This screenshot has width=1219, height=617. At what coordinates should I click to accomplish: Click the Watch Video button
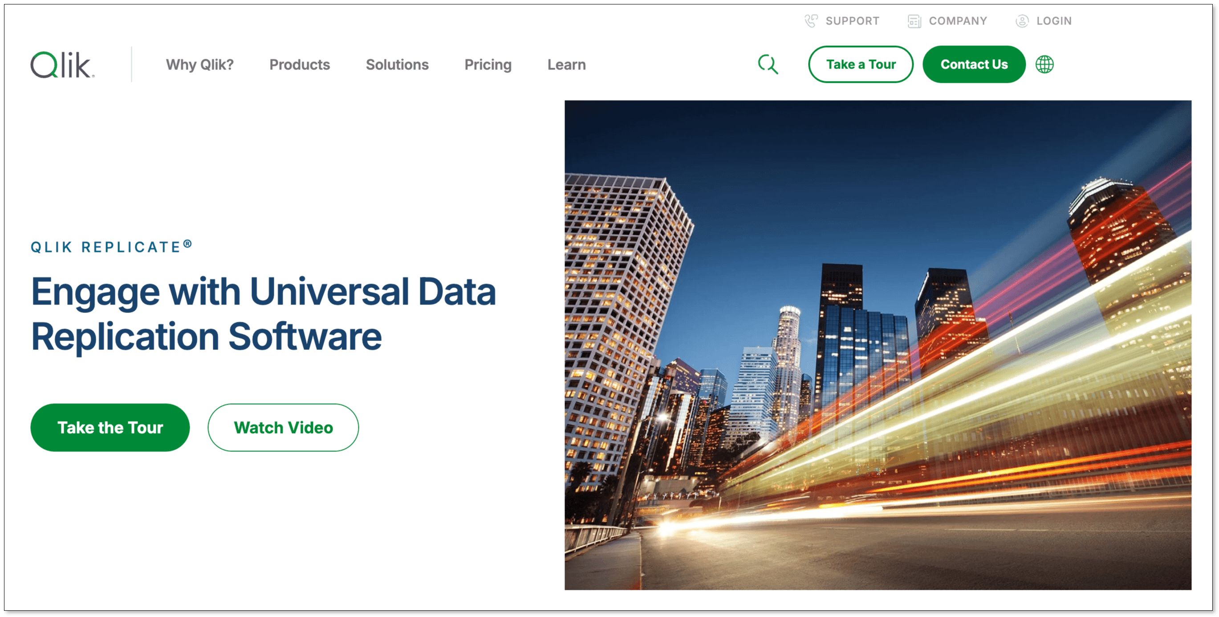pos(283,428)
